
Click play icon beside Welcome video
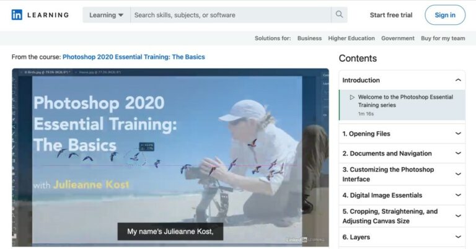(352, 97)
